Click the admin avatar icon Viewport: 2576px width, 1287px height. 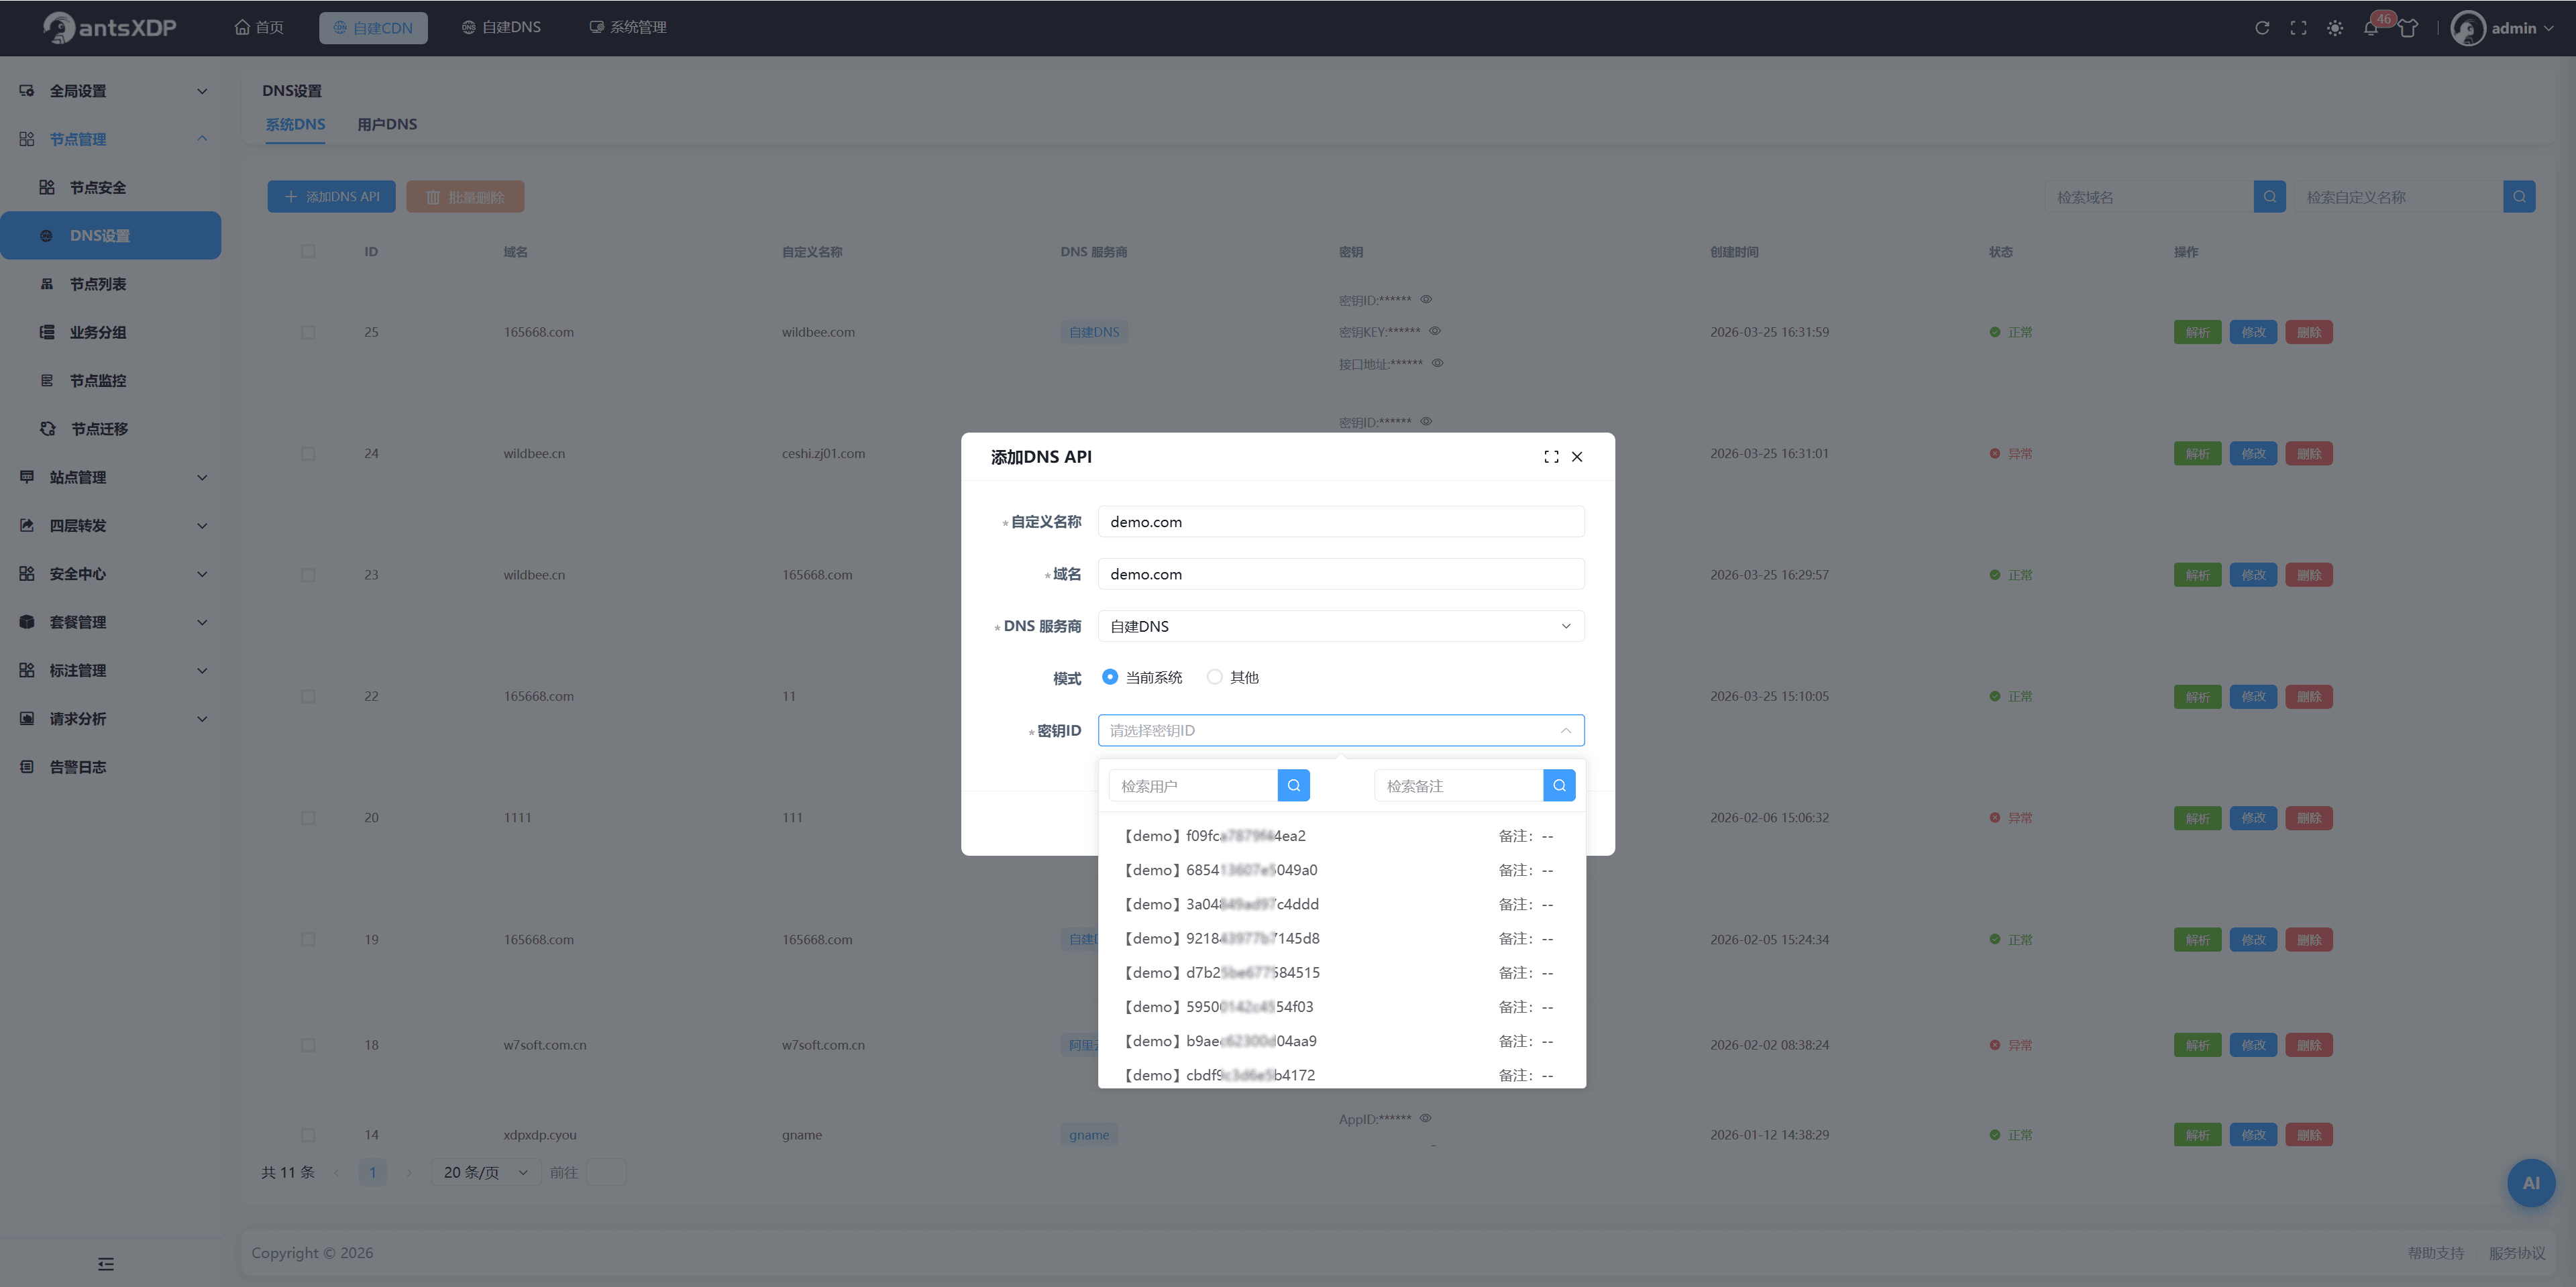2467,28
